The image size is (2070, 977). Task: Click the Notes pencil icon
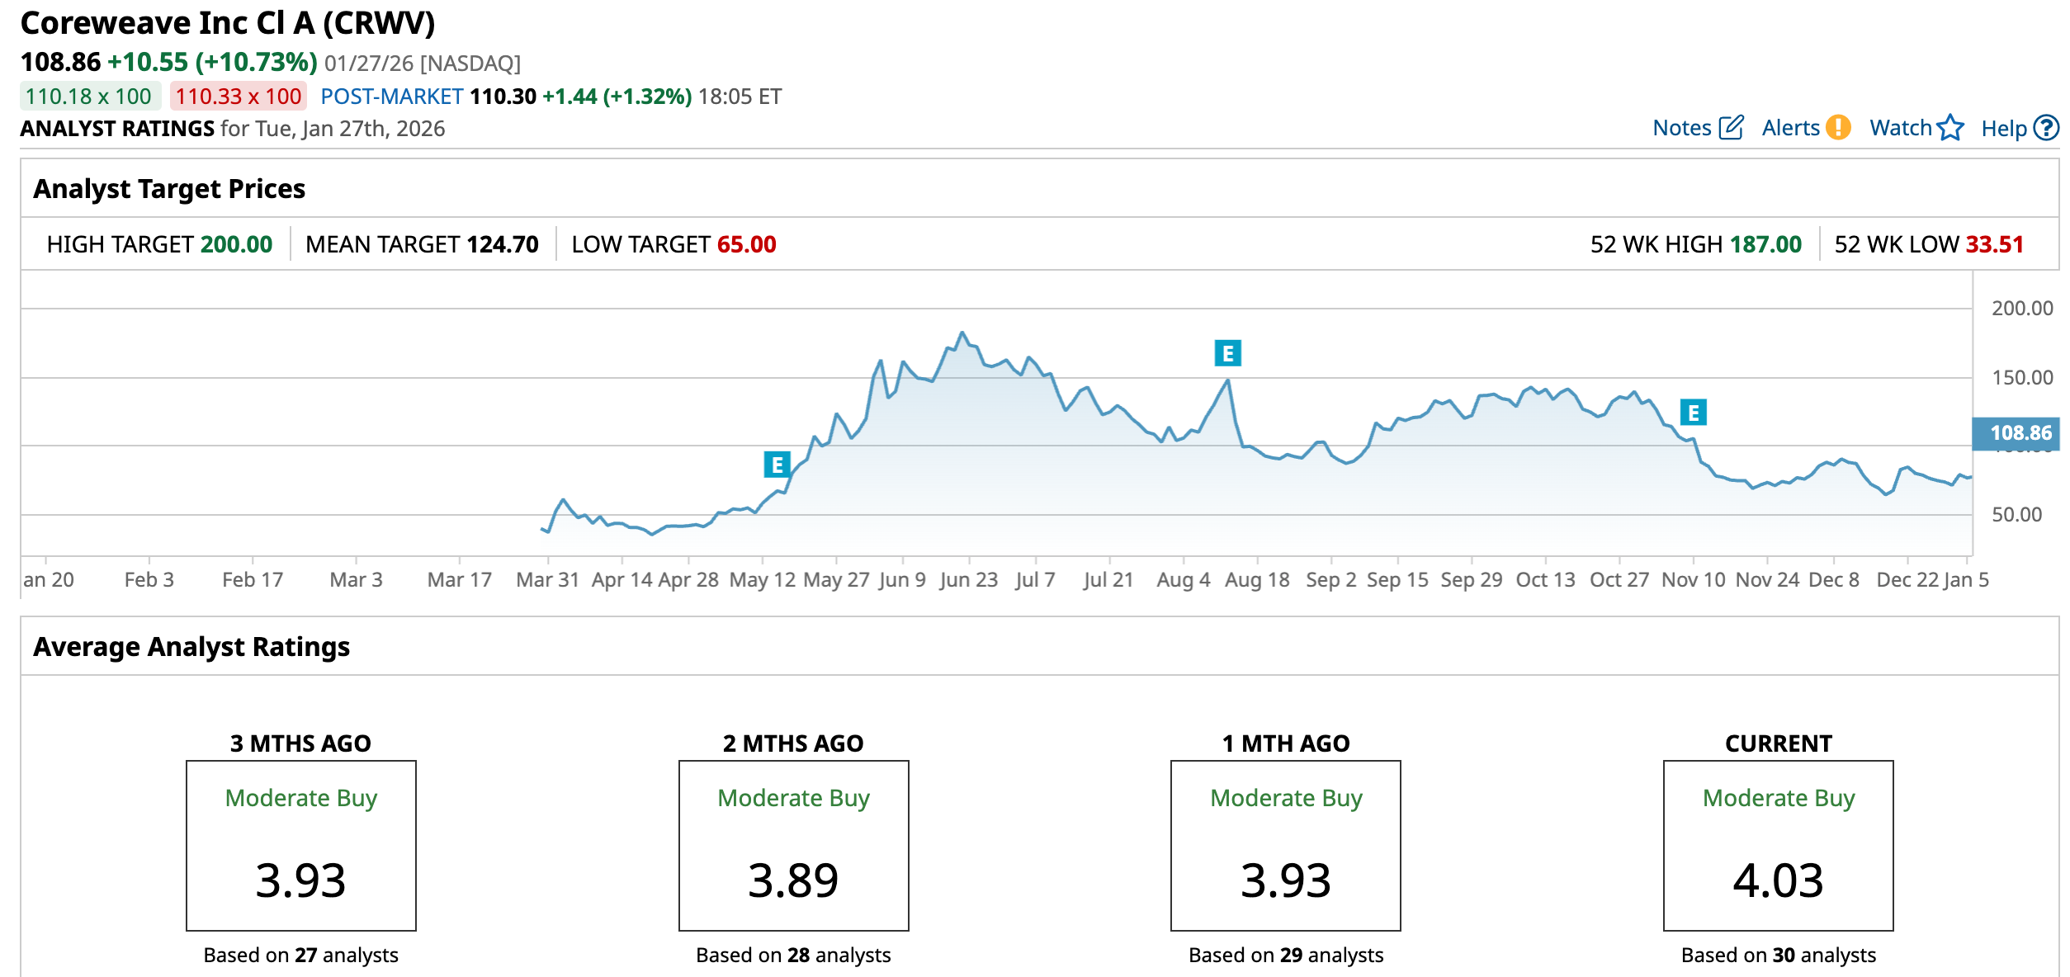[1731, 128]
